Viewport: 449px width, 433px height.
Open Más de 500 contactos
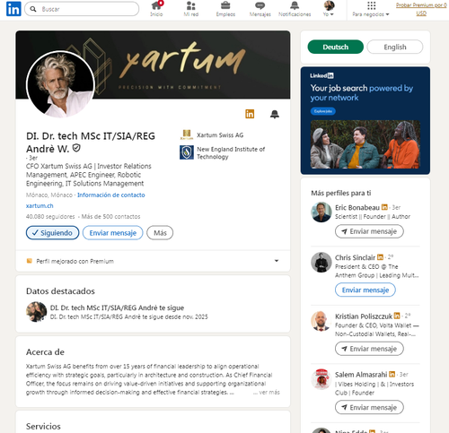click(110, 216)
